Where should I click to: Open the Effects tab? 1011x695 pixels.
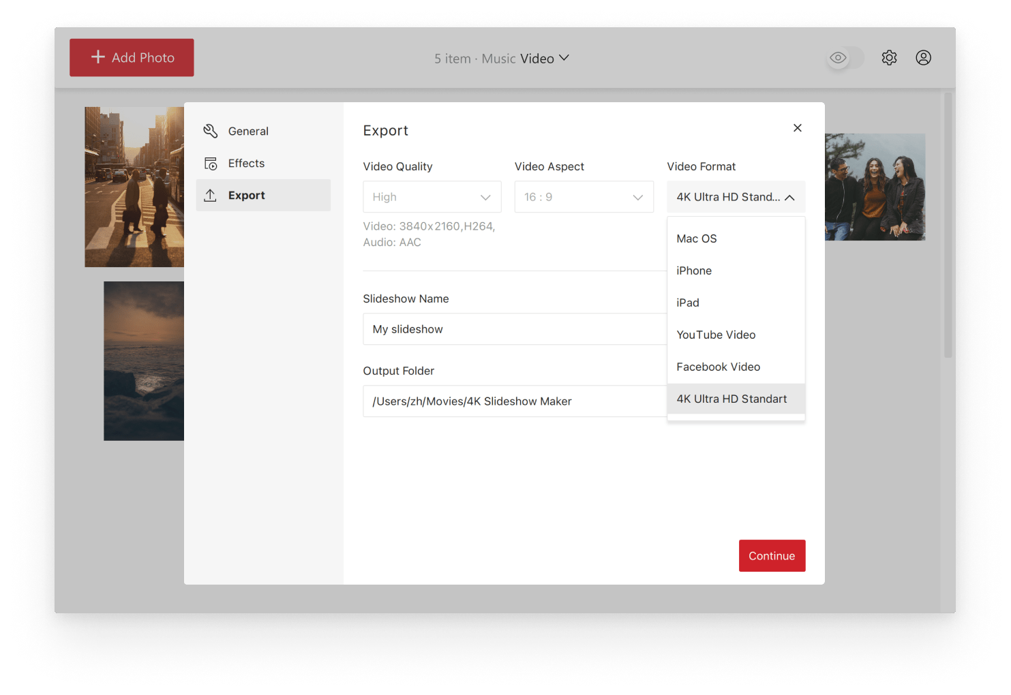click(247, 163)
